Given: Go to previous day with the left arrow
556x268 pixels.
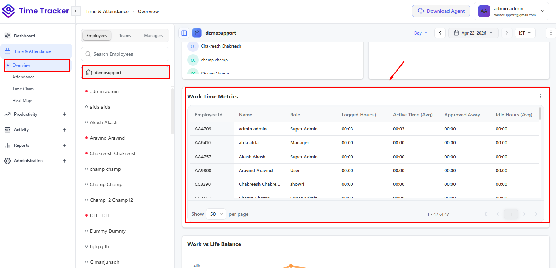Looking at the screenshot, I should 440,33.
